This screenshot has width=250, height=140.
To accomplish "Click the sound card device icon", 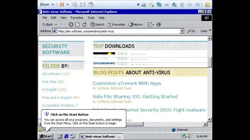I will coord(174,5).
